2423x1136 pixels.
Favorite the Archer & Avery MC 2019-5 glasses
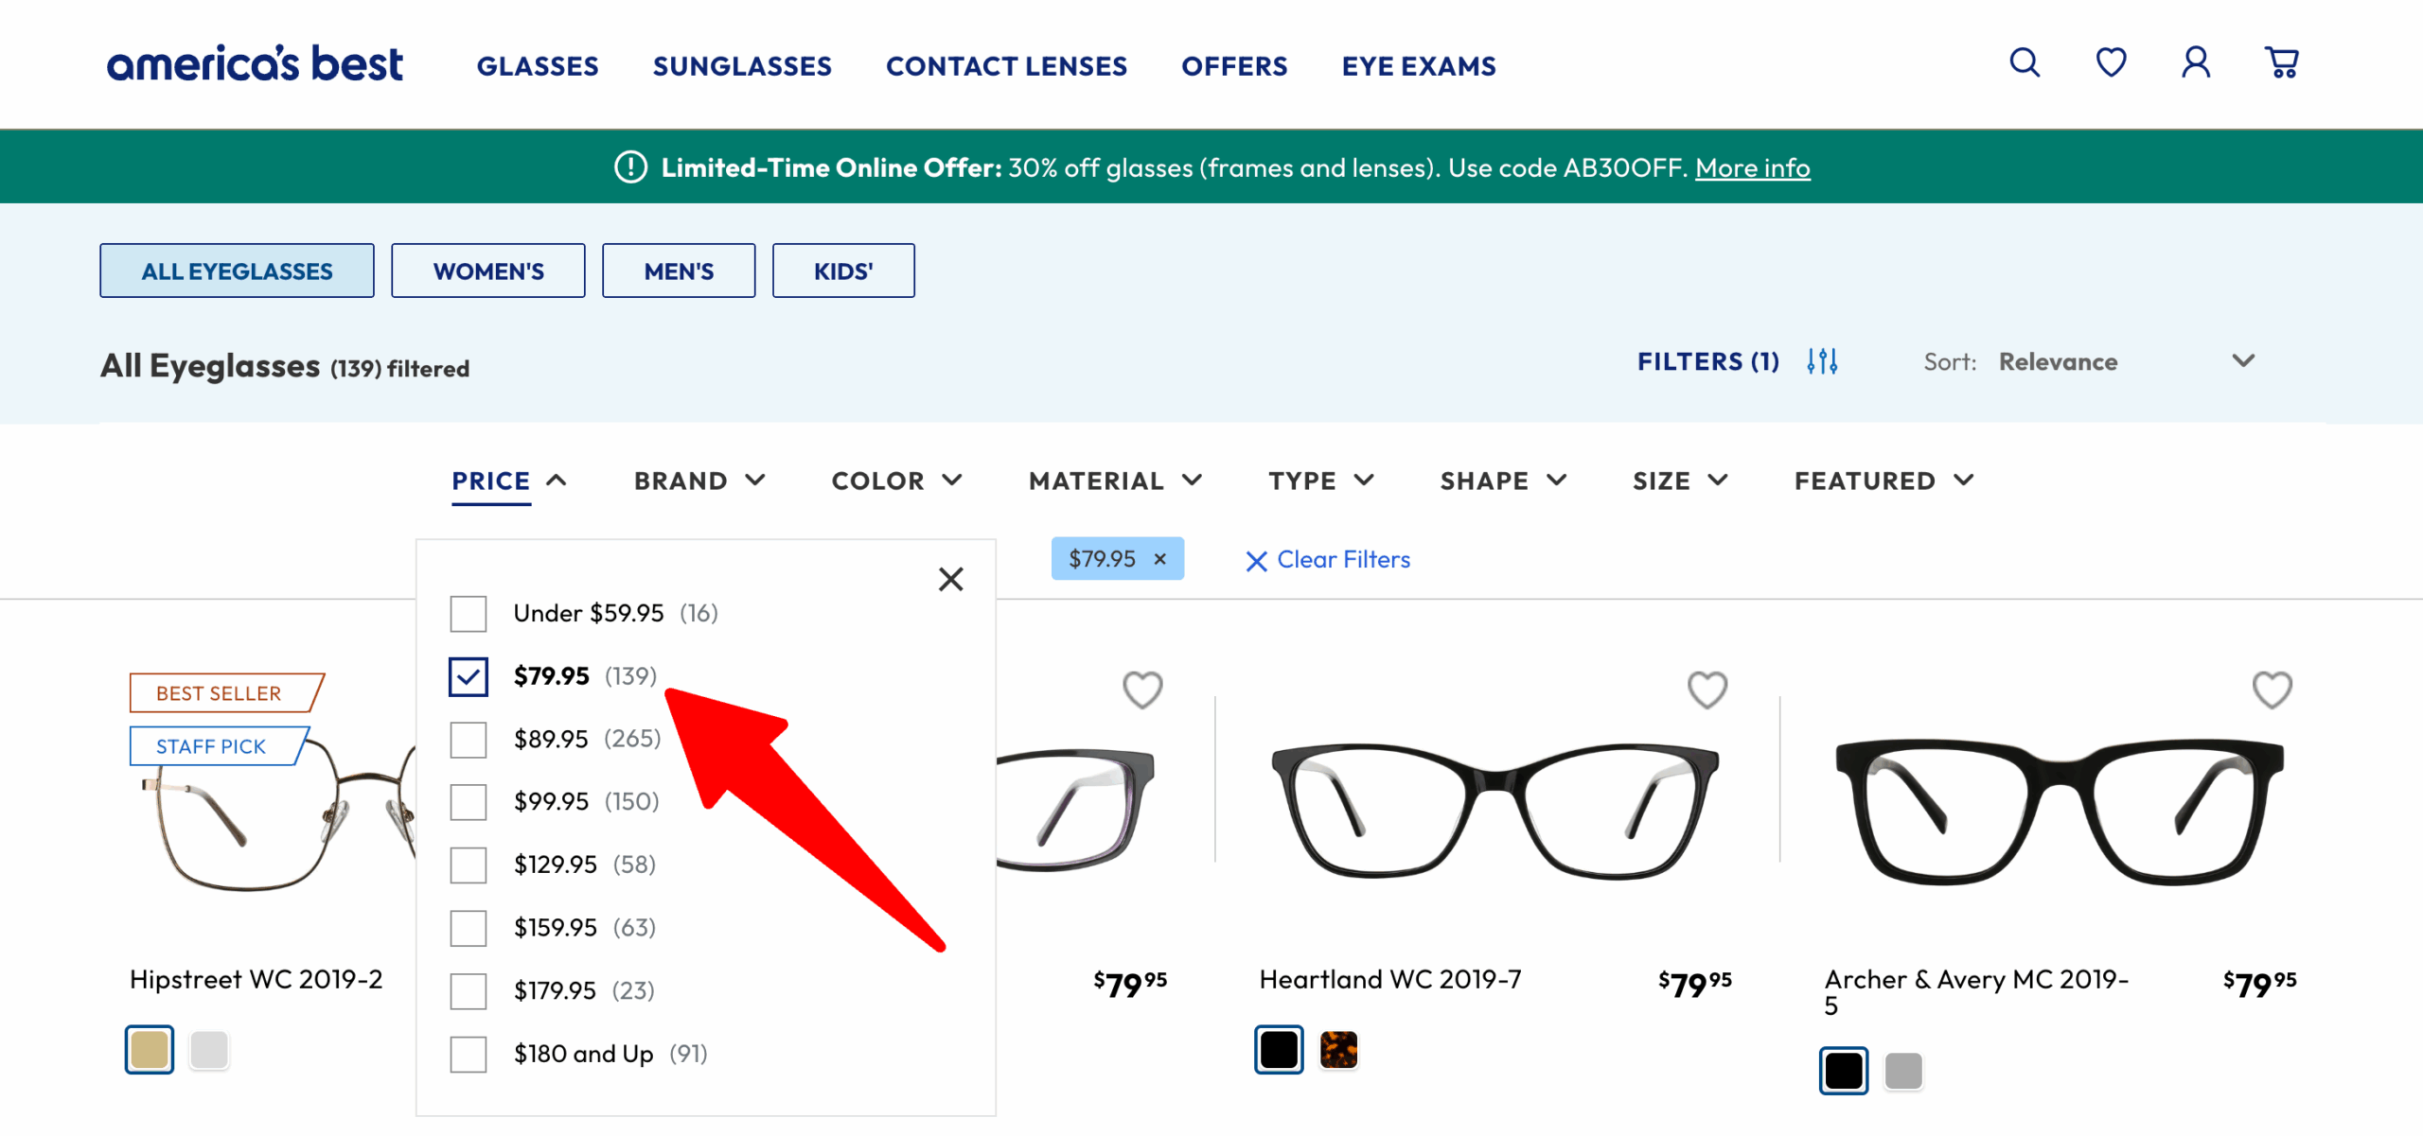point(2272,690)
